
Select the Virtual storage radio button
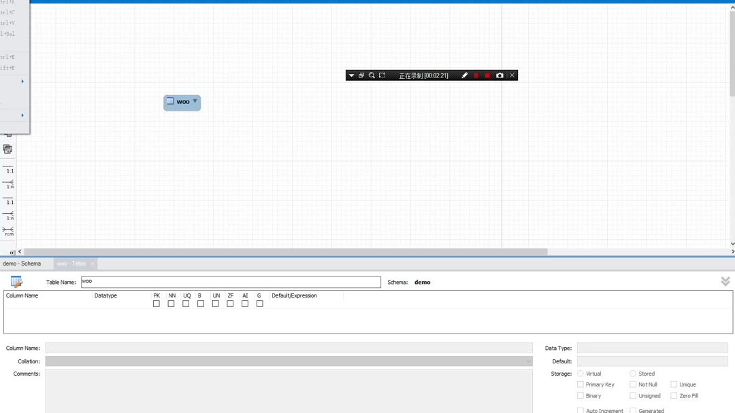pos(581,373)
